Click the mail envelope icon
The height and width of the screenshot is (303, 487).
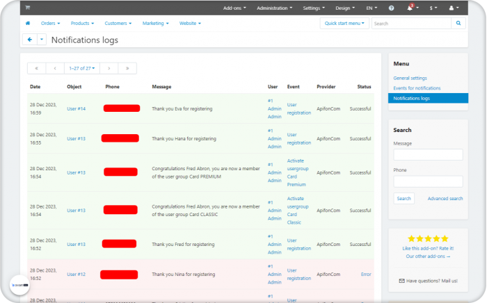pos(401,281)
